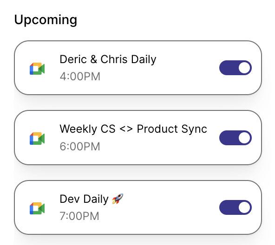Image resolution: width=275 pixels, height=245 pixels.
Task: Click the white knob on the 6:00PM meeting switch
Action: click(x=244, y=138)
